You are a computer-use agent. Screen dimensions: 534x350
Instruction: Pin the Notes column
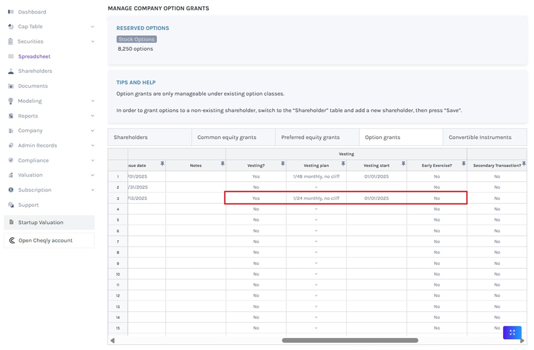(222, 164)
